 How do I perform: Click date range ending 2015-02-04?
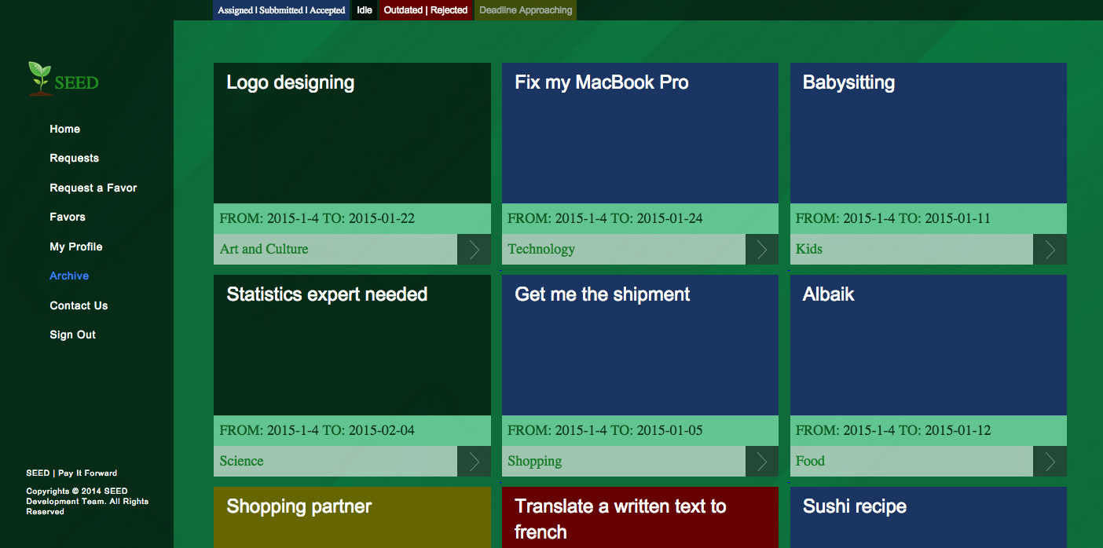pos(317,430)
